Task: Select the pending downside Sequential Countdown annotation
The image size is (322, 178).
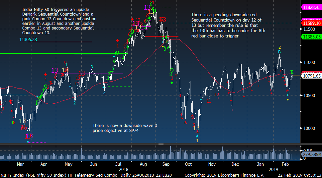Action: click(x=228, y=26)
